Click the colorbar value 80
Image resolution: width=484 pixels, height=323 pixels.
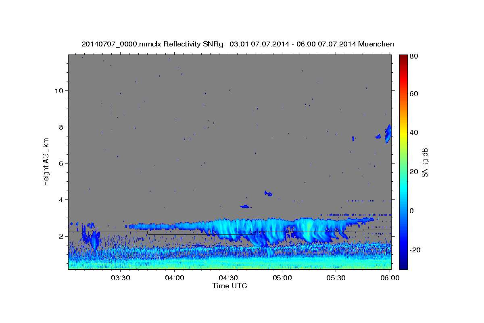click(415, 56)
